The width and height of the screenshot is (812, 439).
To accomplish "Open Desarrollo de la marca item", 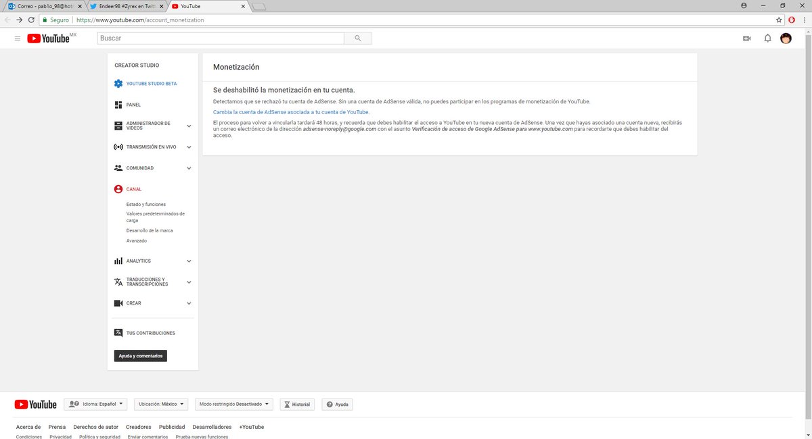I will coord(150,230).
